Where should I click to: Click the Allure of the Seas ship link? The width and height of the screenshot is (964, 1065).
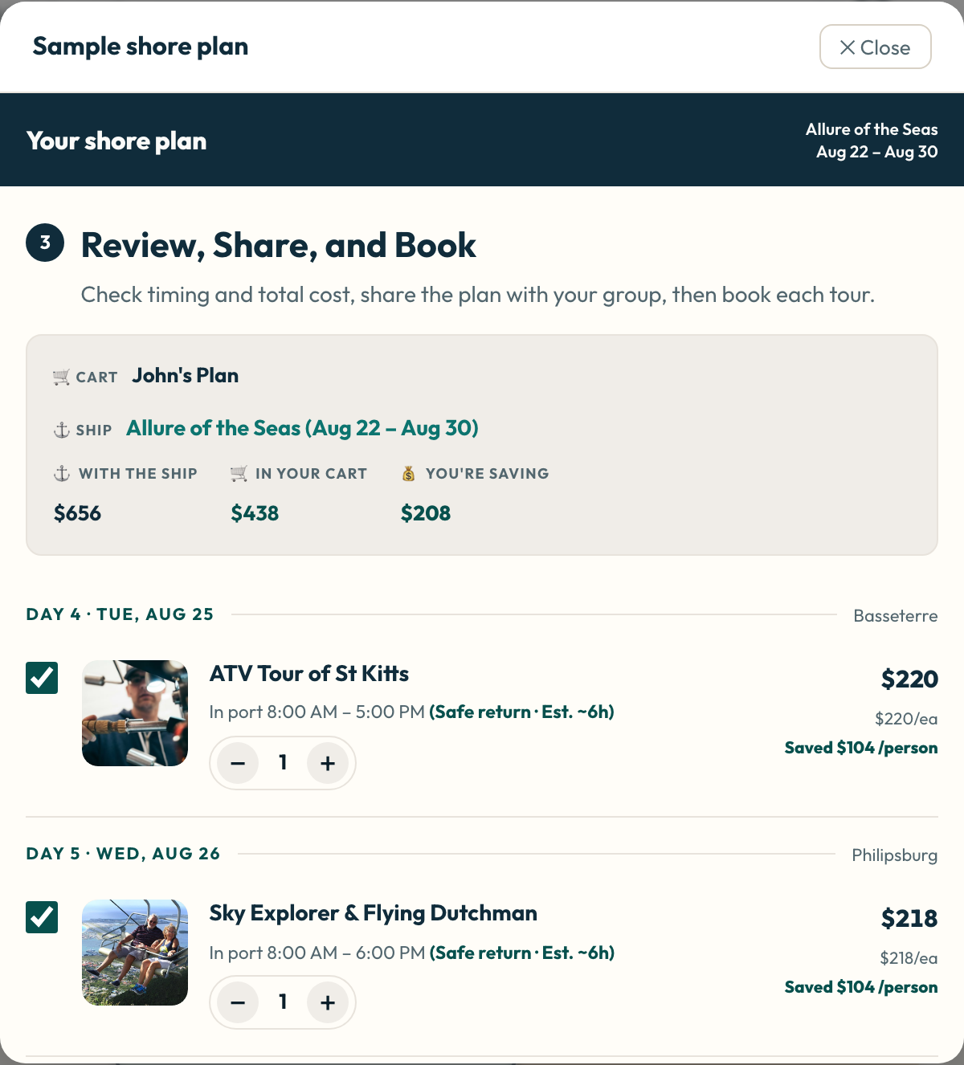pyautogui.click(x=303, y=428)
